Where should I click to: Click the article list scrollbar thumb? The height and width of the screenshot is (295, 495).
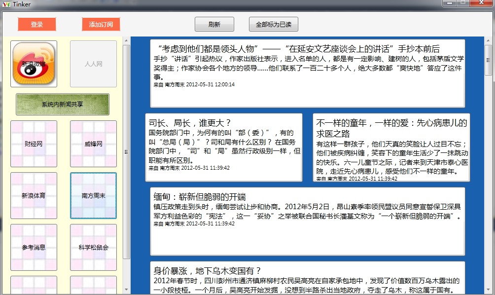[488, 60]
